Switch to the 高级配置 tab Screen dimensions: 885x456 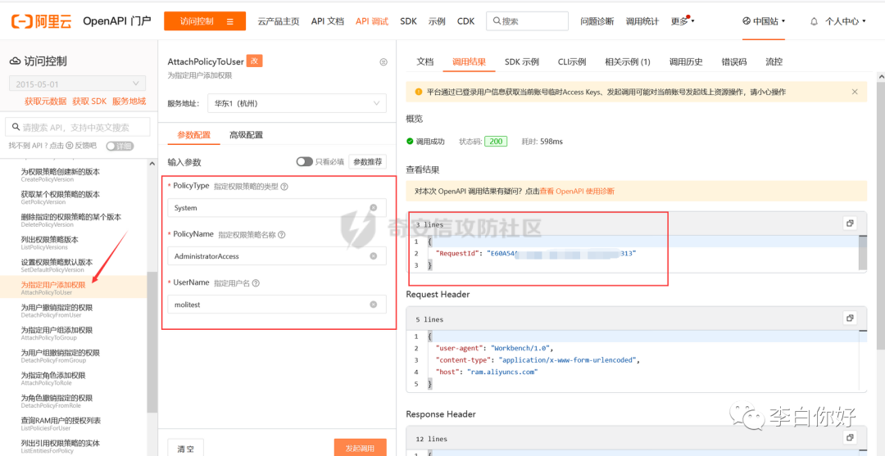[246, 135]
